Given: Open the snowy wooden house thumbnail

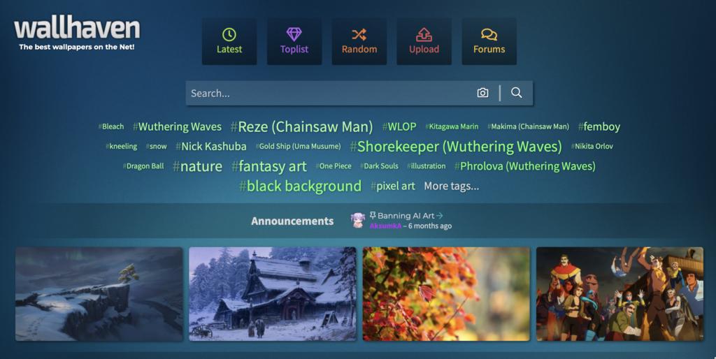Looking at the screenshot, I should pyautogui.click(x=273, y=294).
